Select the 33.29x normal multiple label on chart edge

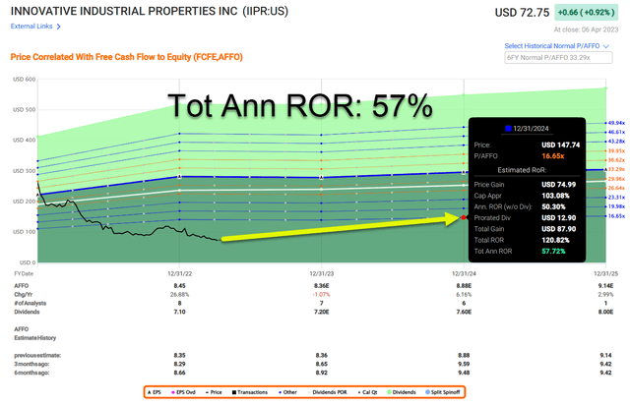point(616,169)
